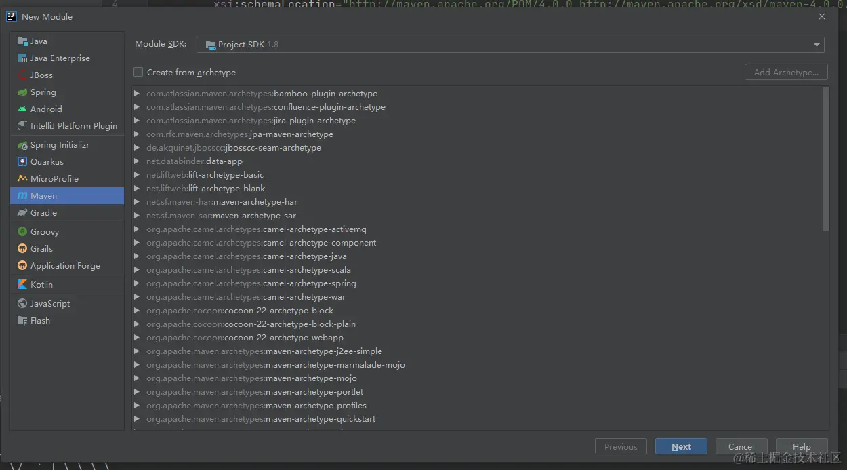Image resolution: width=847 pixels, height=470 pixels.
Task: Select Java Enterprise label in sidebar
Action: click(60, 58)
